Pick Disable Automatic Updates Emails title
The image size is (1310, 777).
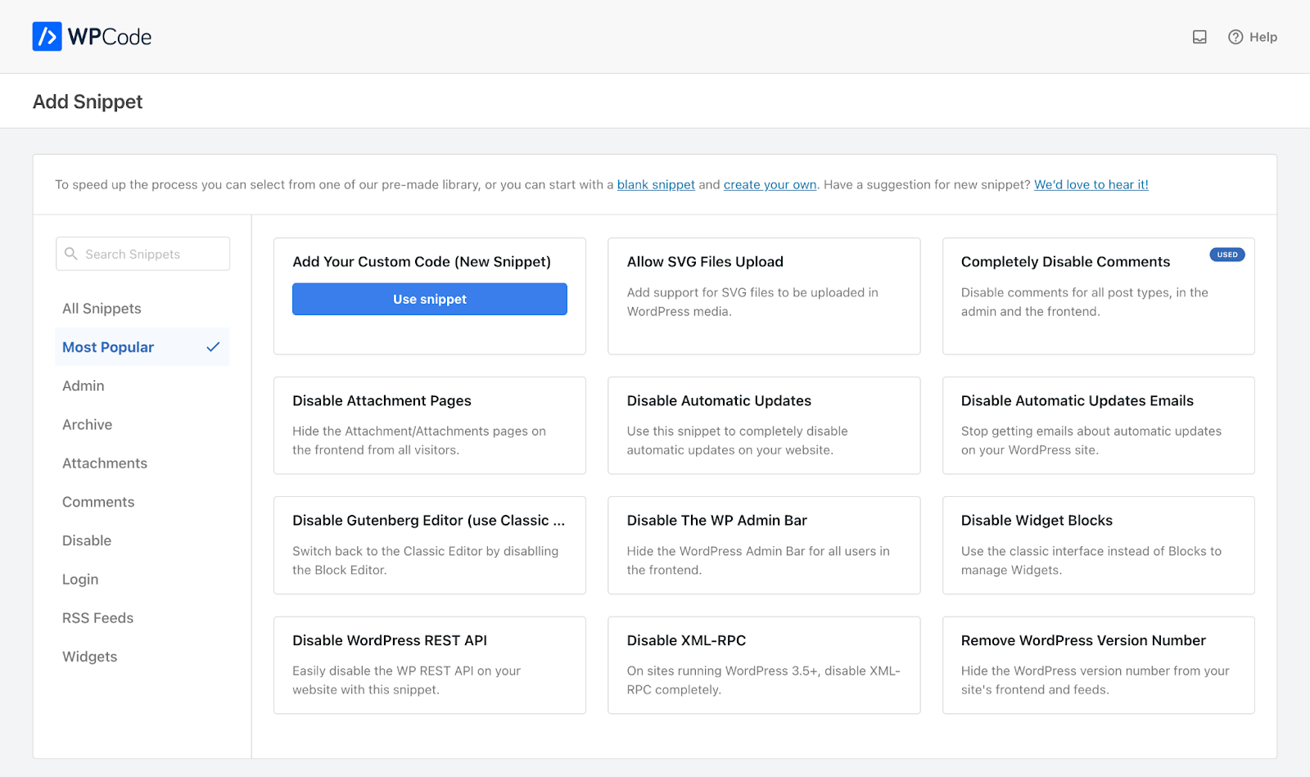click(1077, 400)
